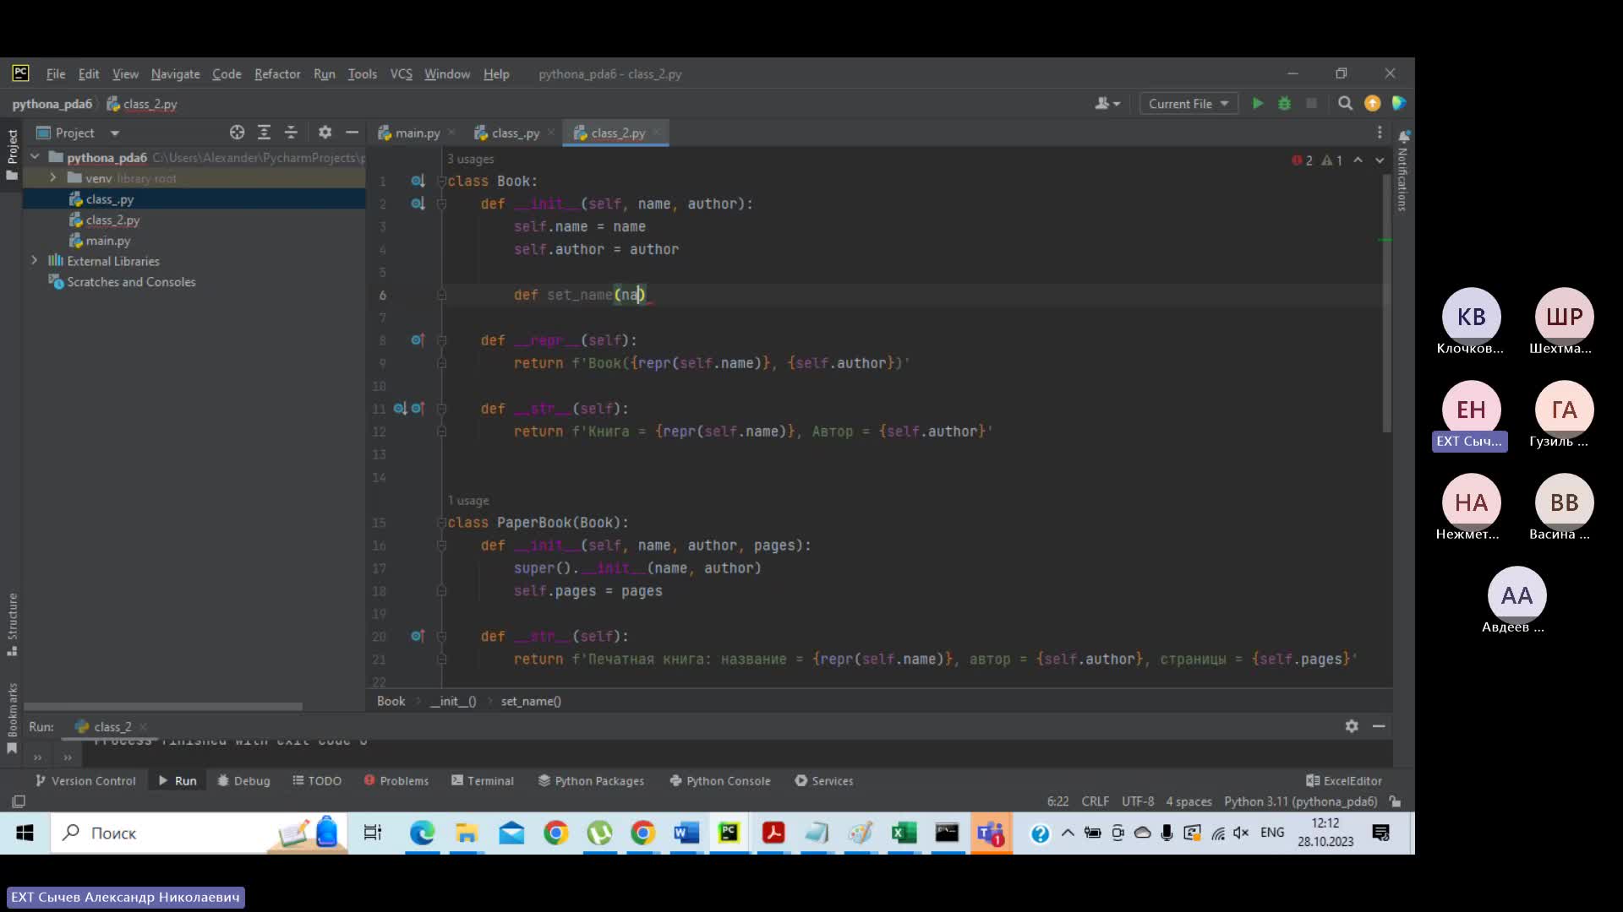Open Excel from the Windows taskbar

coord(904,833)
